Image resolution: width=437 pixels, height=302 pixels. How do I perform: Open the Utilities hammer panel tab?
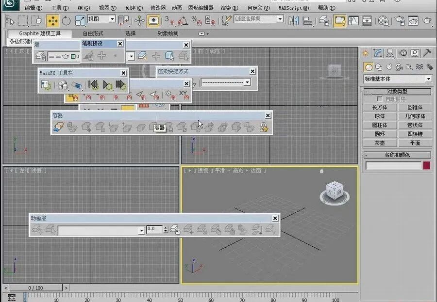[427, 53]
